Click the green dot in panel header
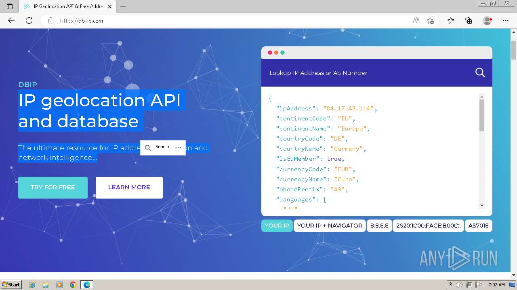The height and width of the screenshot is (290, 517). point(283,53)
